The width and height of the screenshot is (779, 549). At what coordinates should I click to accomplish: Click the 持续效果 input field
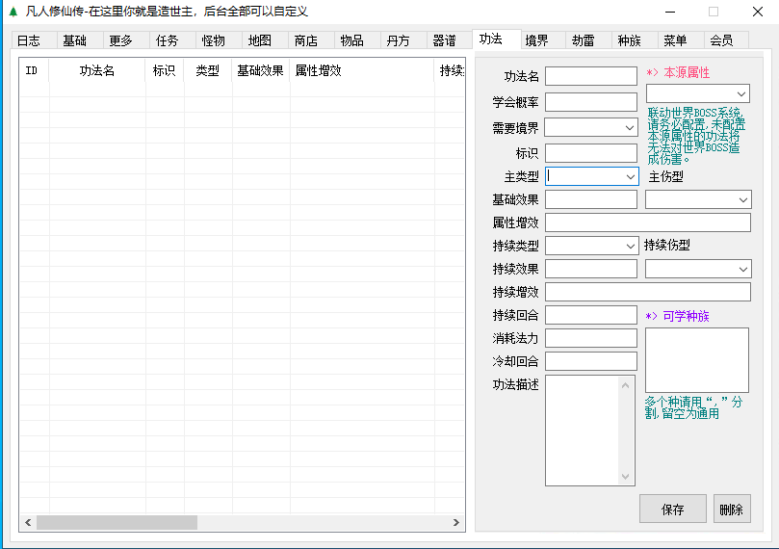click(591, 269)
